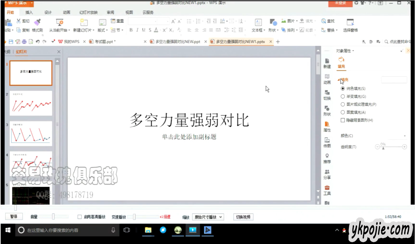
Task: Enable the 隐藏背景图形(H) checkbox
Action: (343, 120)
